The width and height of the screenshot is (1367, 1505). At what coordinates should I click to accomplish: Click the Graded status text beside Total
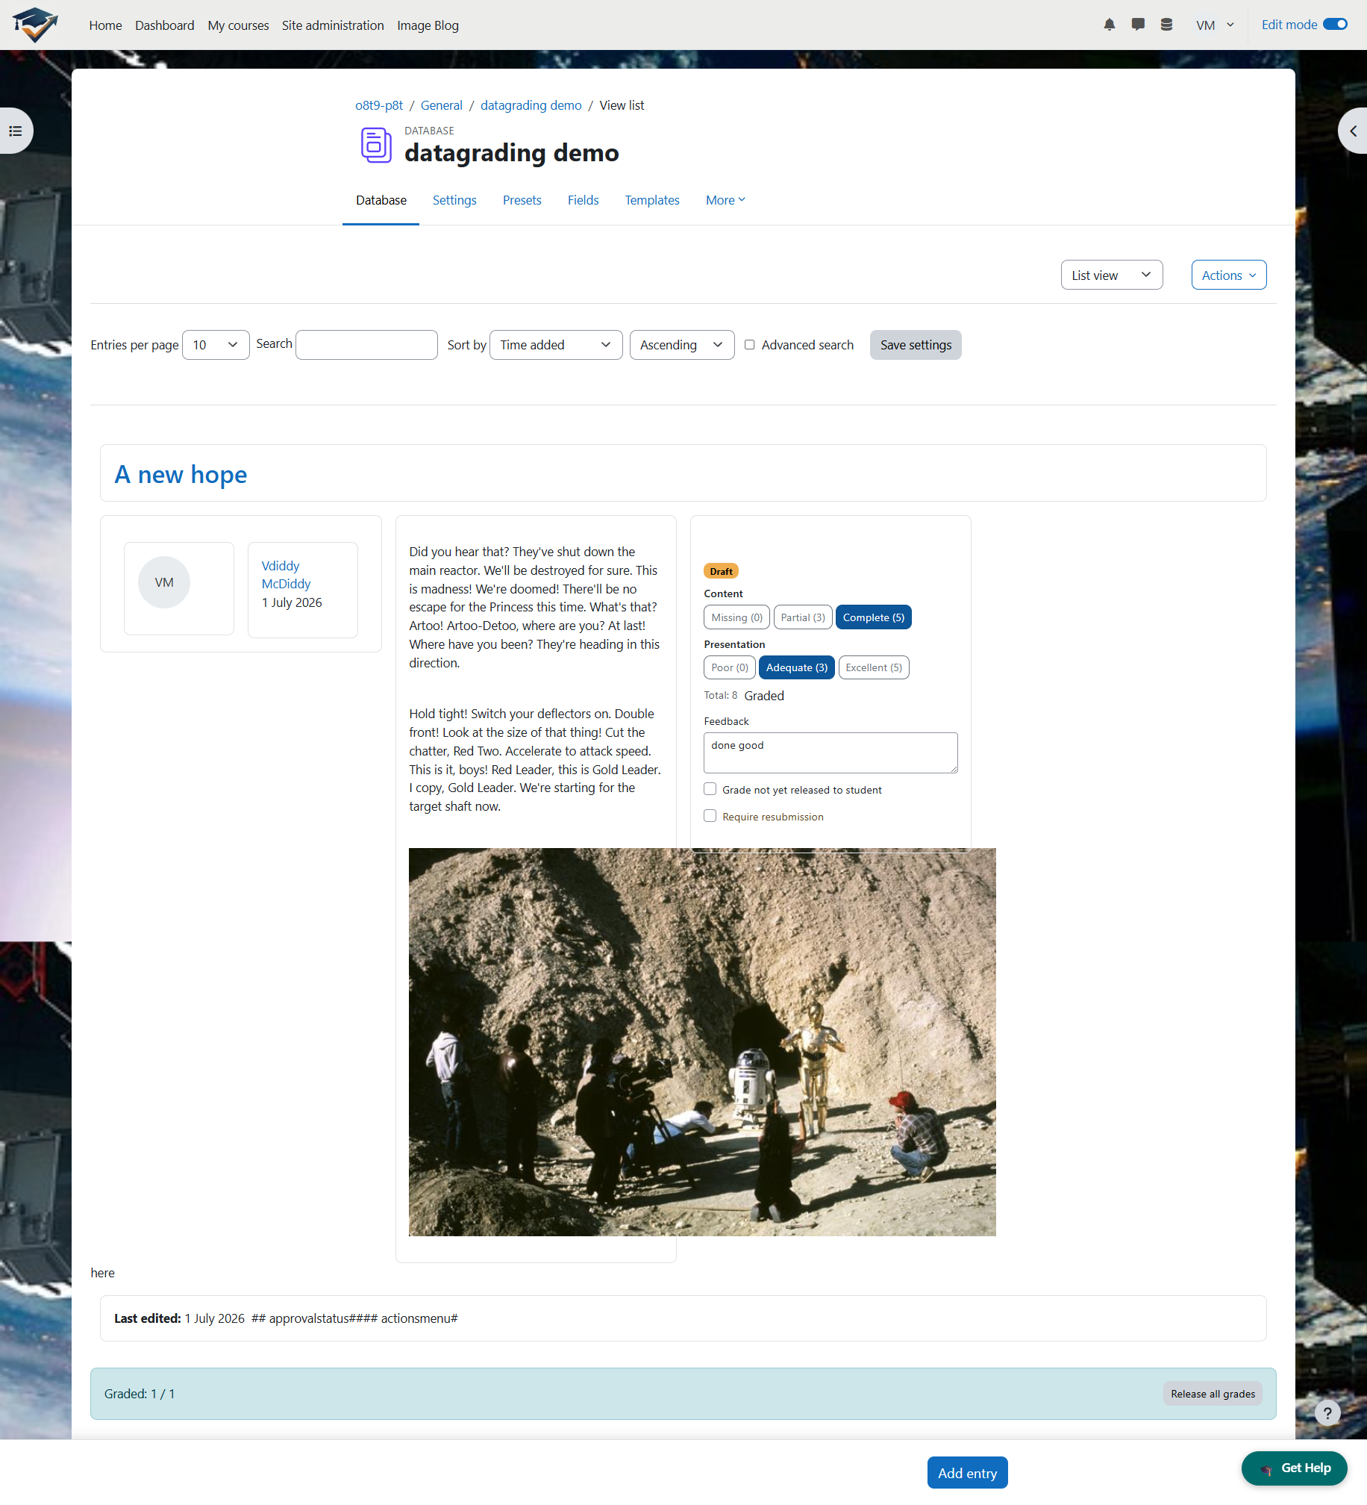coord(764,696)
